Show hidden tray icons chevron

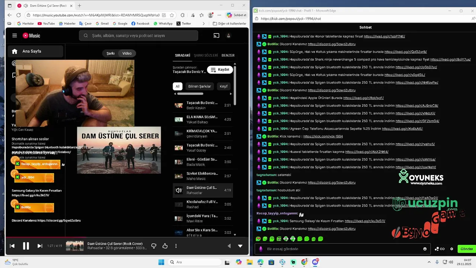(x=429, y=262)
